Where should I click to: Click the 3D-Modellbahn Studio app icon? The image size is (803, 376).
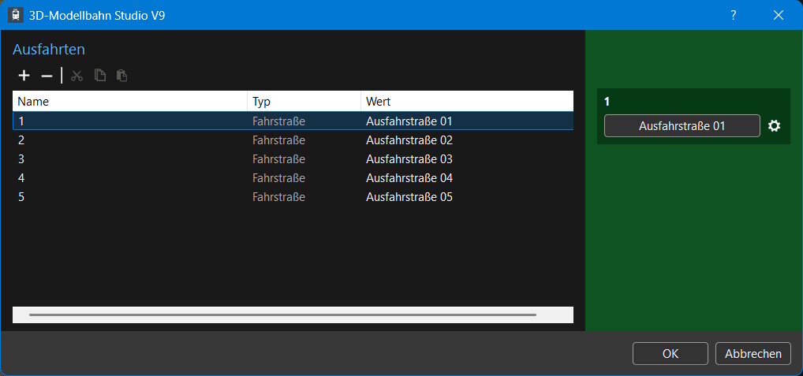pyautogui.click(x=15, y=15)
